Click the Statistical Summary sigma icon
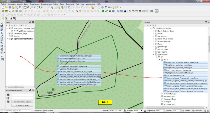Screen dimensions: 210x113 coord(106,7)
